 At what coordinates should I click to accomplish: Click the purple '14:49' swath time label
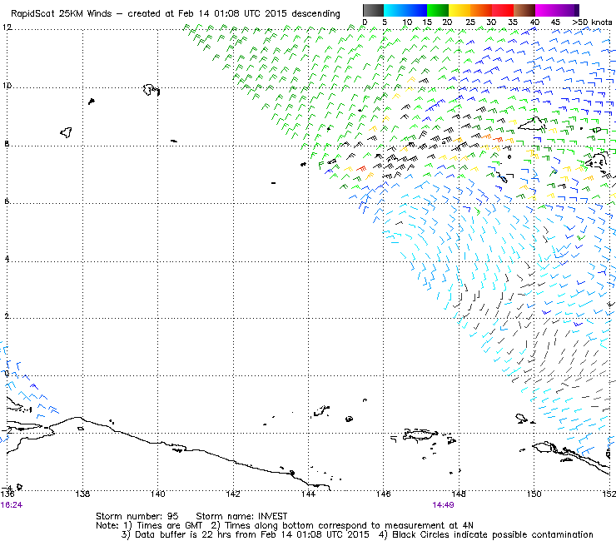443,505
